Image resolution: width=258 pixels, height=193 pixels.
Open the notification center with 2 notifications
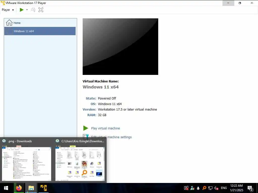pyautogui.click(x=250, y=188)
